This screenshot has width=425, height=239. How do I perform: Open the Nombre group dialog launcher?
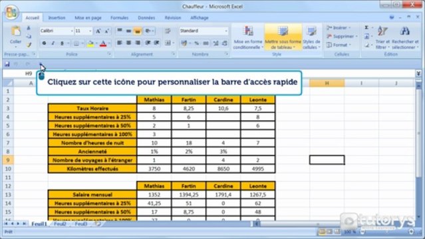[x=226, y=54]
